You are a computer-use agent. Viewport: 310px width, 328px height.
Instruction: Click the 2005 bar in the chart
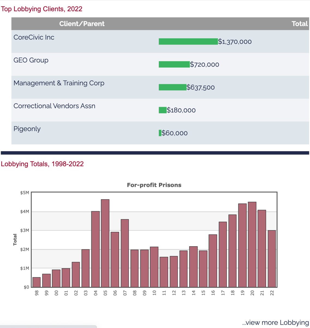(105, 243)
